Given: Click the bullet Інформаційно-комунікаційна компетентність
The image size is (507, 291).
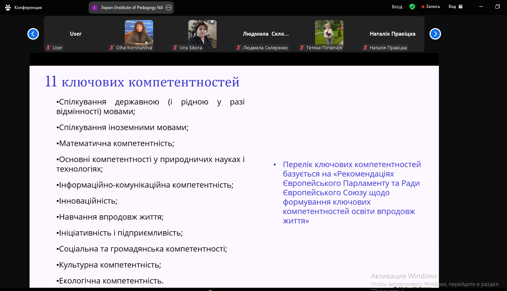Looking at the screenshot, I should click(145, 185).
